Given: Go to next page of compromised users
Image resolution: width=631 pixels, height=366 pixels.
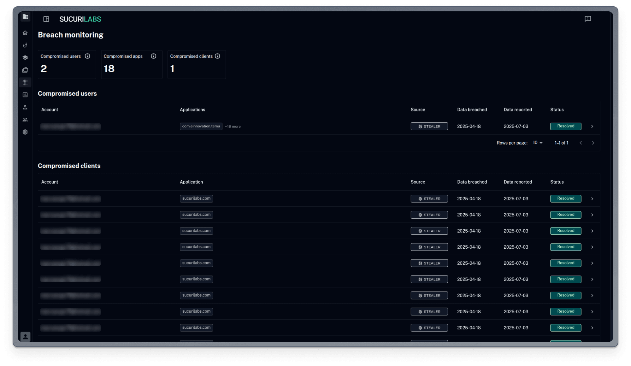Looking at the screenshot, I should coord(593,143).
